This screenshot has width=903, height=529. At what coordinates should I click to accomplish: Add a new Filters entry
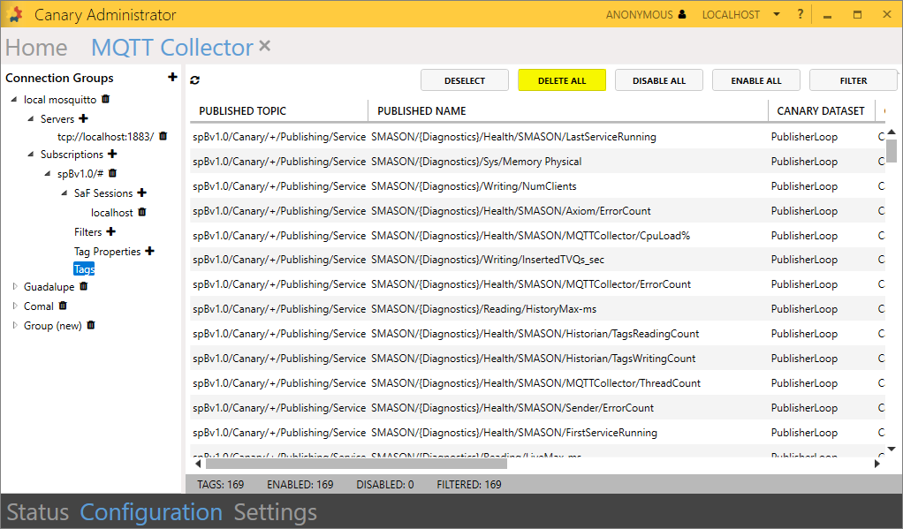111,232
